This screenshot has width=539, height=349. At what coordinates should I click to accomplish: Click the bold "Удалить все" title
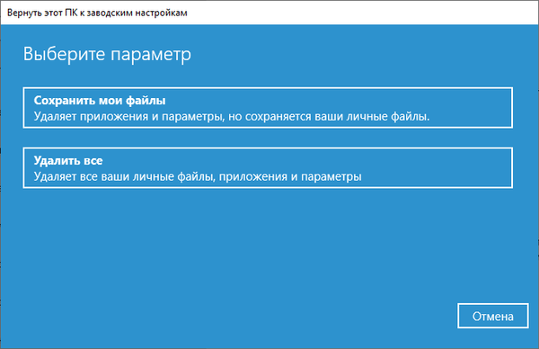(x=68, y=161)
